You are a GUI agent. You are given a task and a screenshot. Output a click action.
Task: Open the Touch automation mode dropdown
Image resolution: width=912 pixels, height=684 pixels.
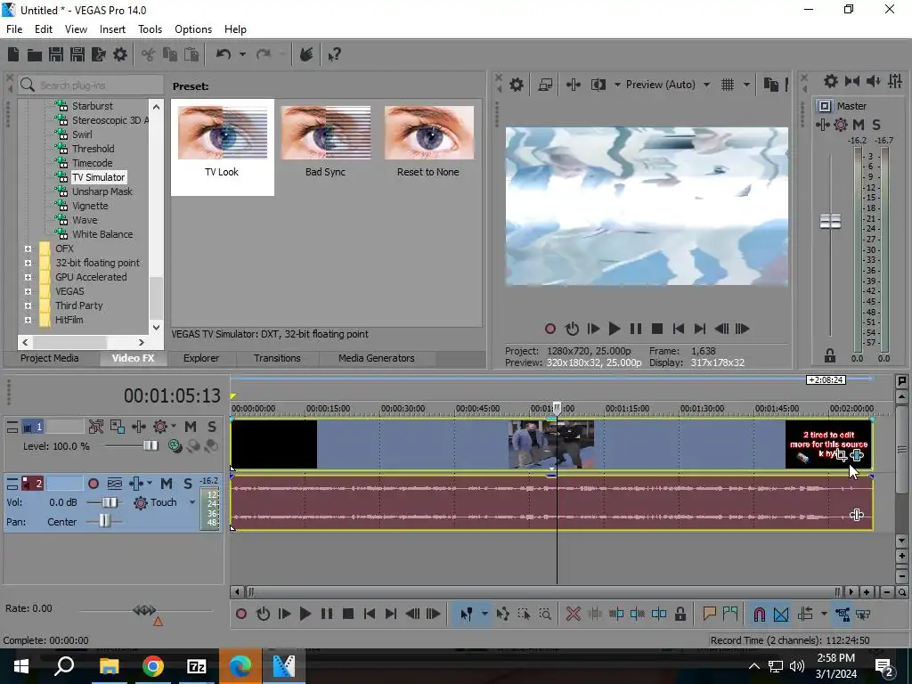tap(192, 502)
